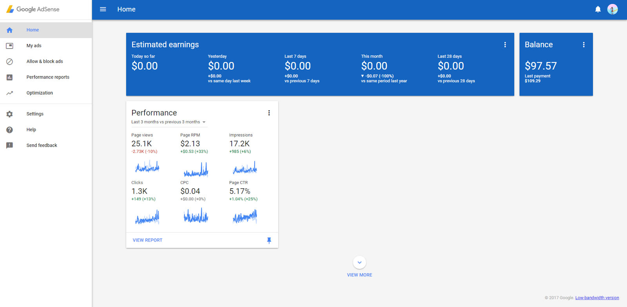The width and height of the screenshot is (627, 307).
Task: Open the Optimization page
Action: coord(40,93)
